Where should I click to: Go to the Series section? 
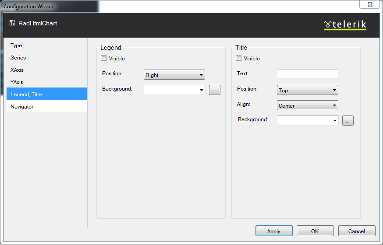pyautogui.click(x=18, y=58)
